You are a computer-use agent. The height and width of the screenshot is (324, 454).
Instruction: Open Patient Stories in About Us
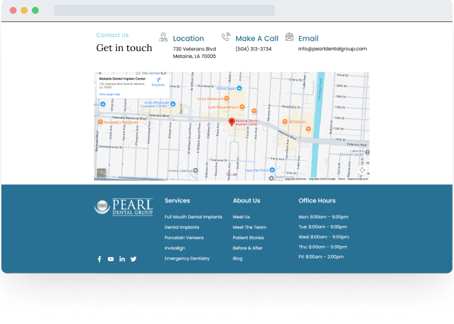248,238
